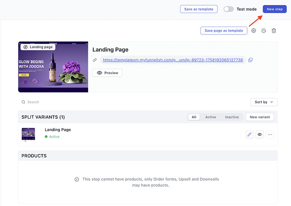Open the step settings gear icon

point(253,30)
